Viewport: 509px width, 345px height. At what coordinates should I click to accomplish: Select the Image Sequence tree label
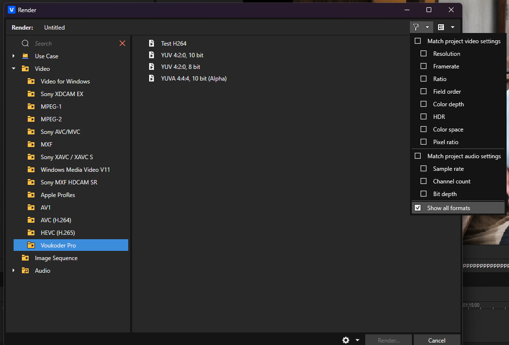pos(56,258)
